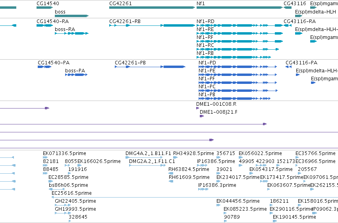338x223 pixels.
Task: Select EC35766.5prime EST
Action: click(297, 157)
